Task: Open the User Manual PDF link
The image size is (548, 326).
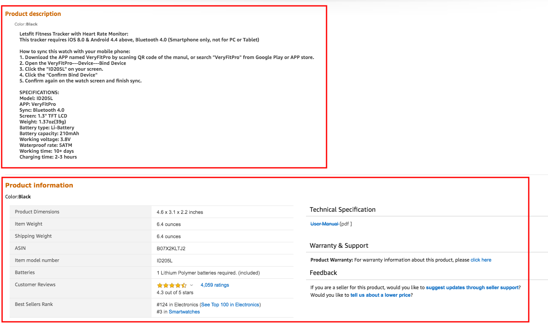Action: coord(325,224)
